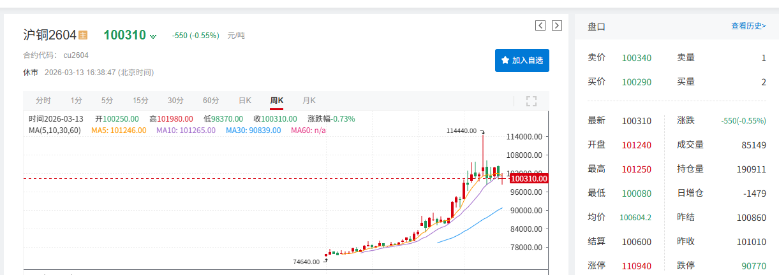Click the right arrow for next contract
Viewport: 779px width, 275px height.
pos(556,25)
